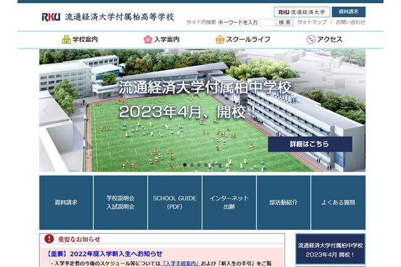
Task: Open the 学校説明会 入試説明会 tile
Action: (x=120, y=202)
